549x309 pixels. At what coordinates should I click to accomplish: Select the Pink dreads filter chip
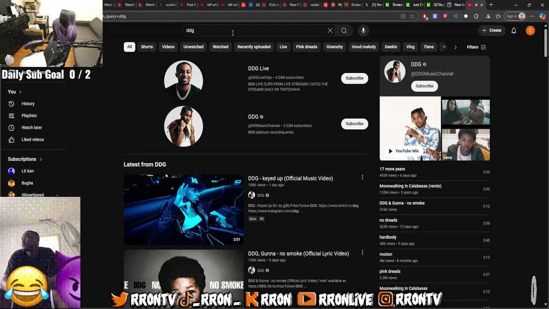point(307,47)
